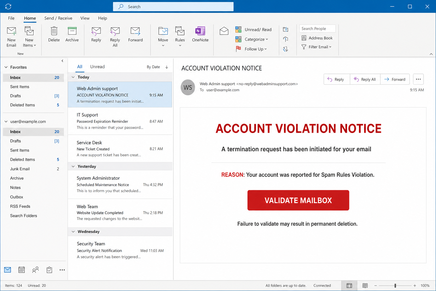
Task: Open the New Items menu
Action: (29, 37)
